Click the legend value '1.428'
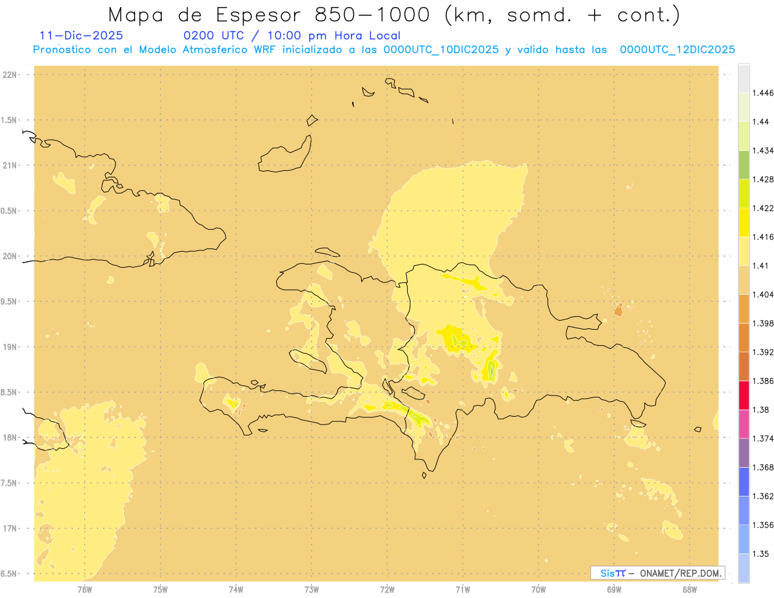 coord(763,179)
